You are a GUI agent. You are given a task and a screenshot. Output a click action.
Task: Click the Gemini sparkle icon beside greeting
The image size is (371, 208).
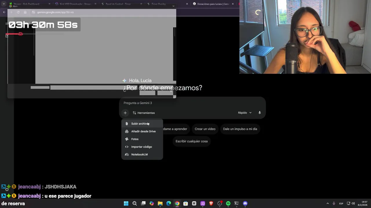124,81
